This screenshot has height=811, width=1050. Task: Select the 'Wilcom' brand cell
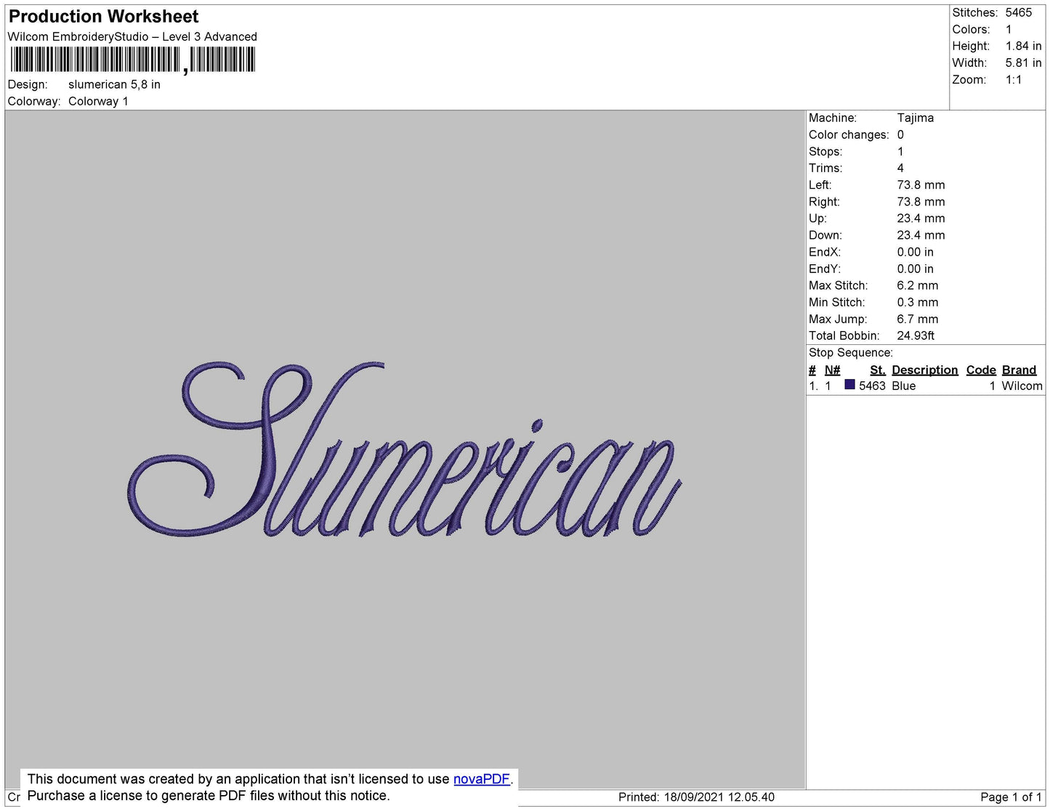coord(1022,386)
